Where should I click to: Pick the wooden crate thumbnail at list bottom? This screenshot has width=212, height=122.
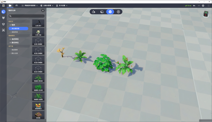pyautogui.click(x=38, y=115)
